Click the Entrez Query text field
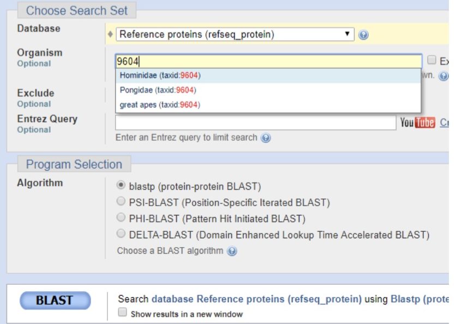 click(x=256, y=123)
